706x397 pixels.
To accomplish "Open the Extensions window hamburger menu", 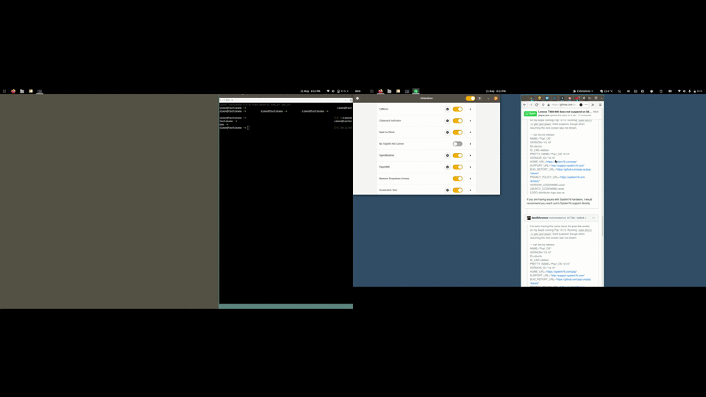I will 479,98.
